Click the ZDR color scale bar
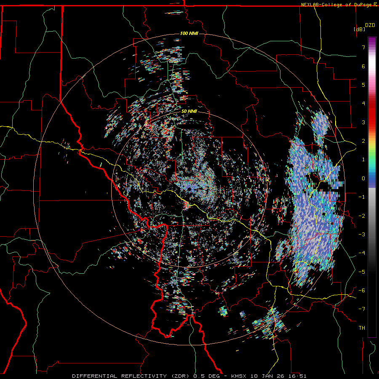Screen dimensions: 379x379 (x=372, y=187)
